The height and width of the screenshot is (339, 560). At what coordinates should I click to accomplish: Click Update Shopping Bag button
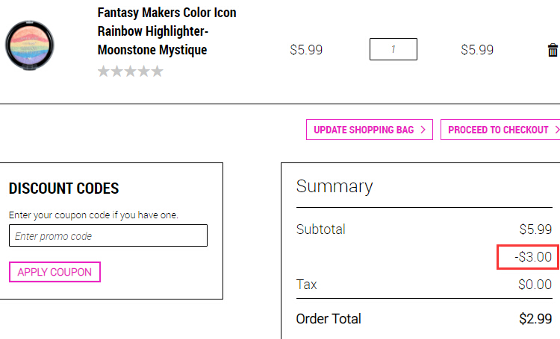(x=370, y=130)
